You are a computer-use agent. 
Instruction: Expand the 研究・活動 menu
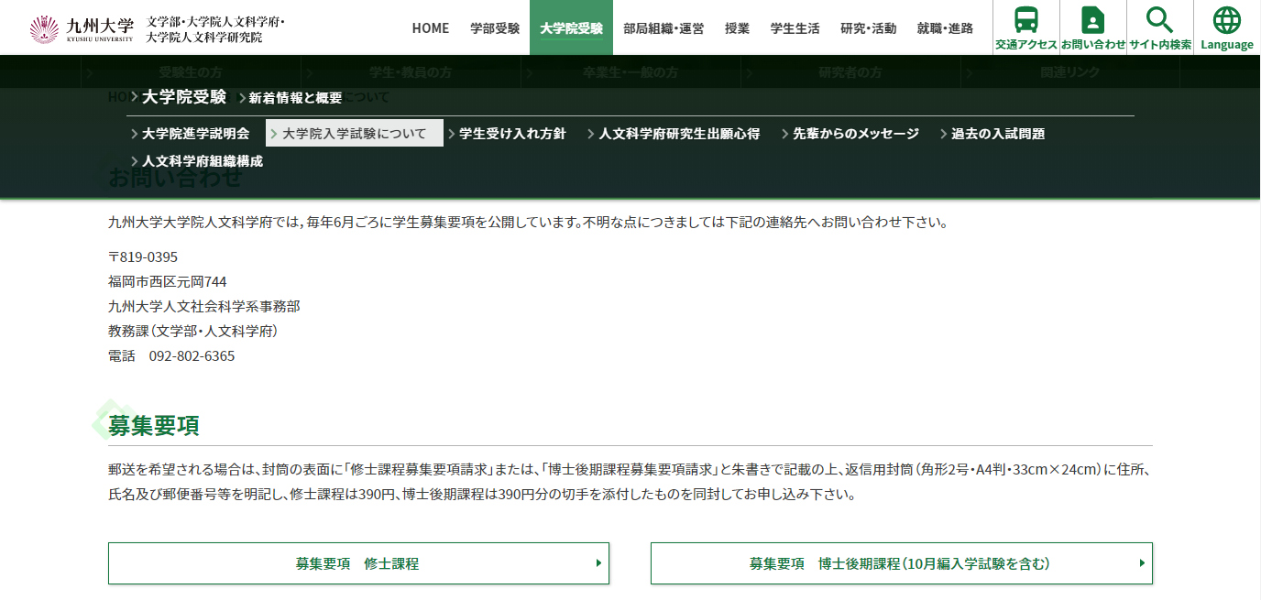coord(868,28)
